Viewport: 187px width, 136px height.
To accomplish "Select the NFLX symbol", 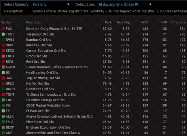I will pyautogui.click(x=10, y=84).
